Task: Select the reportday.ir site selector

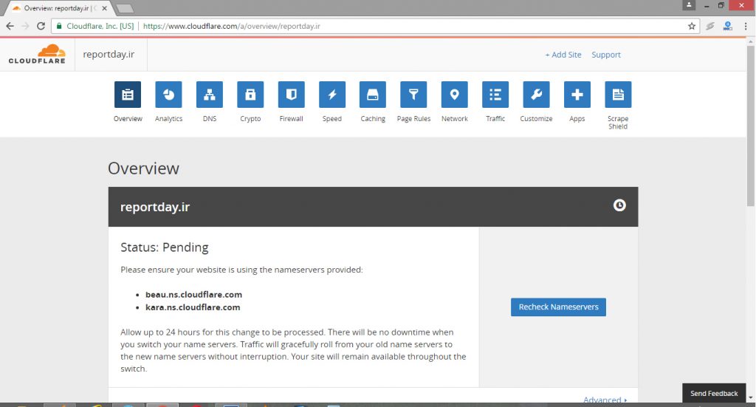Action: coord(111,55)
